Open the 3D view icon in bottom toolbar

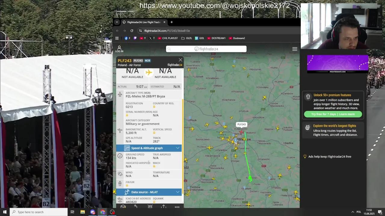[123, 207]
